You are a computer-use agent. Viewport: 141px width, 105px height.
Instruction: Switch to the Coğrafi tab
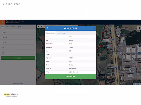click(19, 27)
